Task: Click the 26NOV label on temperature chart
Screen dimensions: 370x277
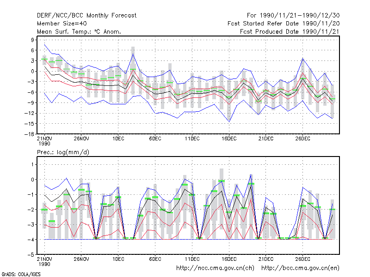Action: (81, 138)
